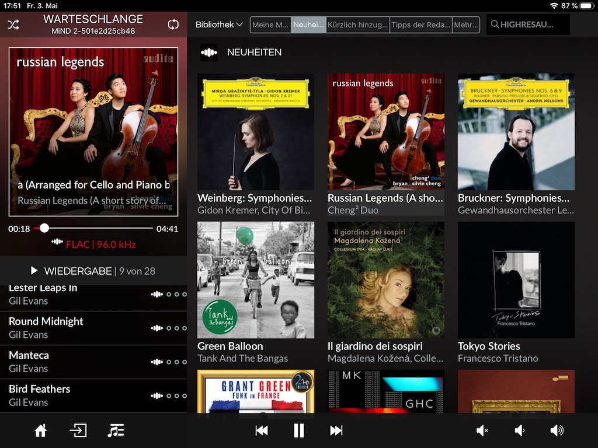Open the Kürzlich hinzug... tab

coord(358,24)
